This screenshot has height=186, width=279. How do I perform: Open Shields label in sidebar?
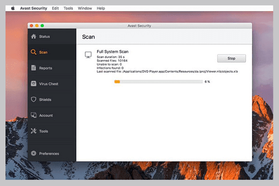pos(45,100)
